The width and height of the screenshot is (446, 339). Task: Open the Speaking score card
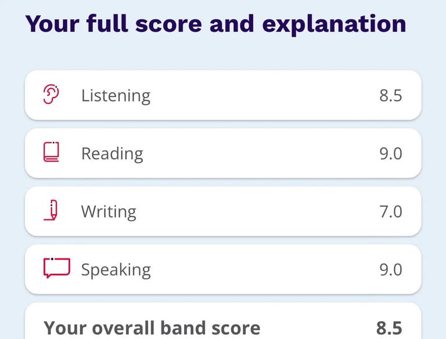(x=223, y=269)
